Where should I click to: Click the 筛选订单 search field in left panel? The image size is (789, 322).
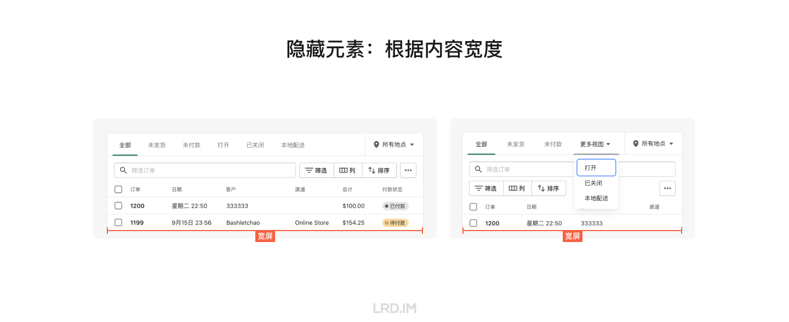pos(205,170)
